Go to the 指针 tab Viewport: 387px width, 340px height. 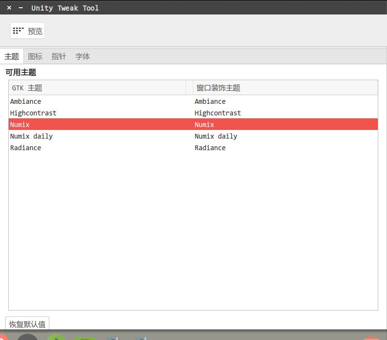tap(59, 57)
